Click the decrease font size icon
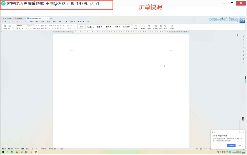The width and height of the screenshot is (247, 155). 39,25
